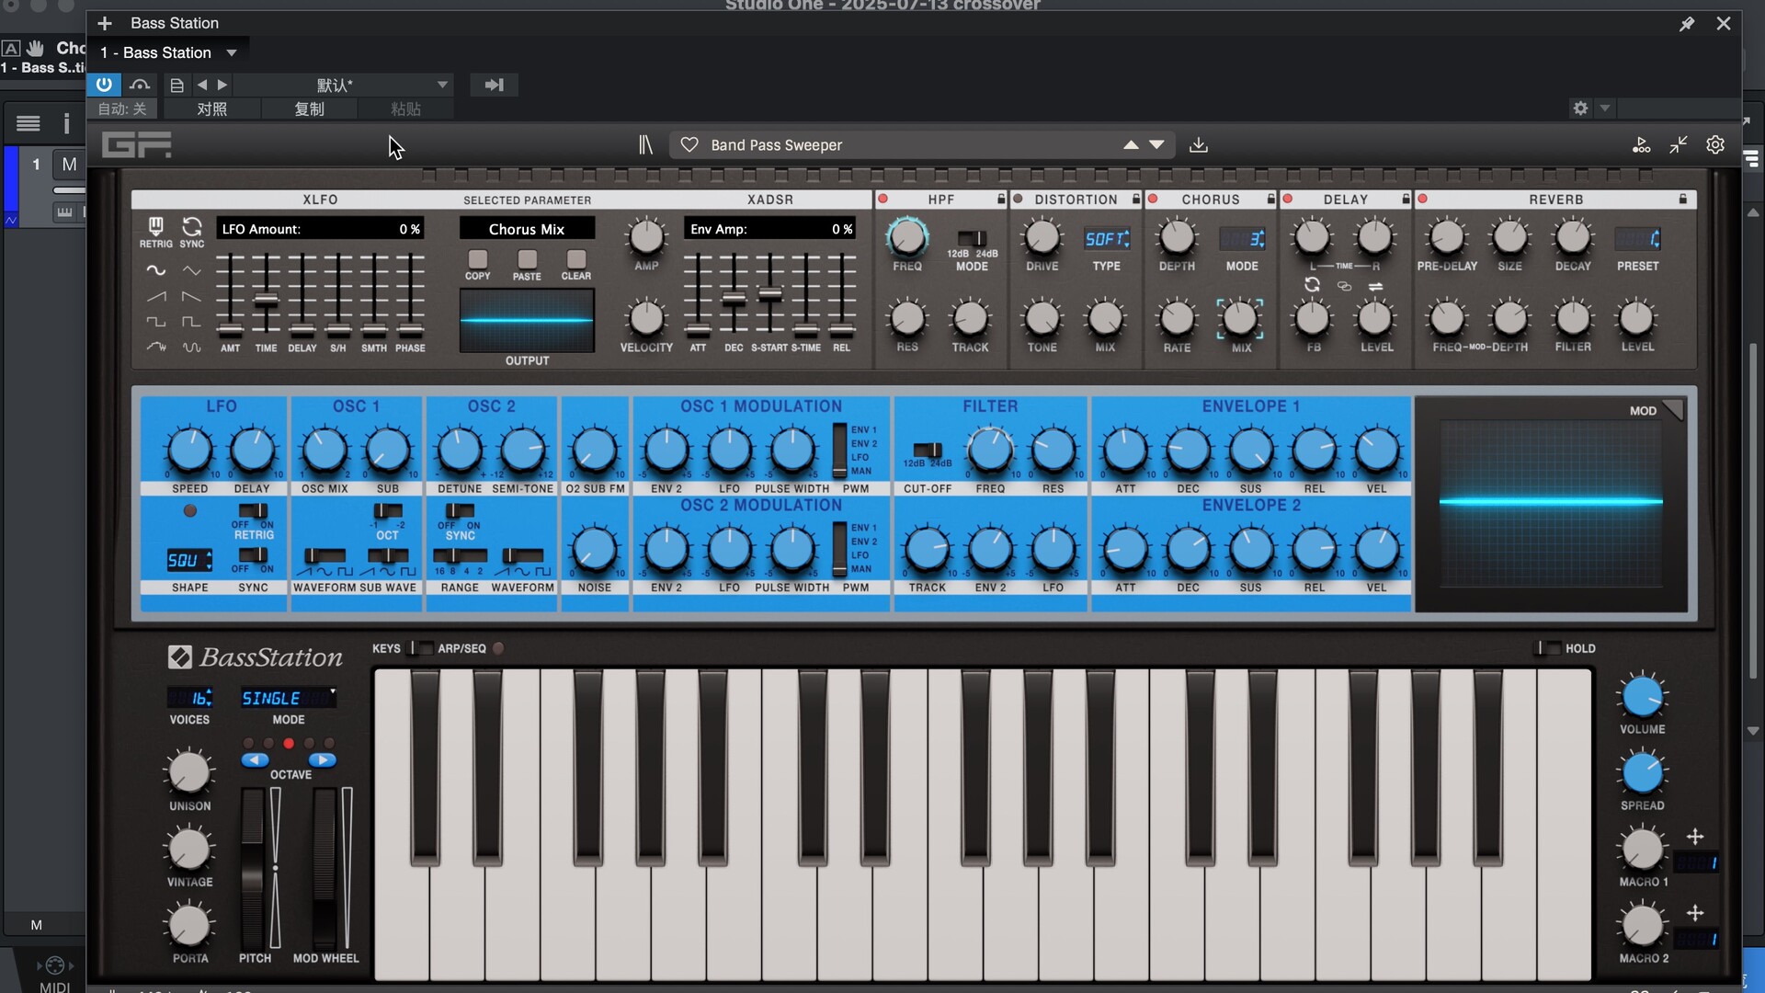Go to next preset with down arrow
The height and width of the screenshot is (993, 1765).
pyautogui.click(x=1156, y=145)
